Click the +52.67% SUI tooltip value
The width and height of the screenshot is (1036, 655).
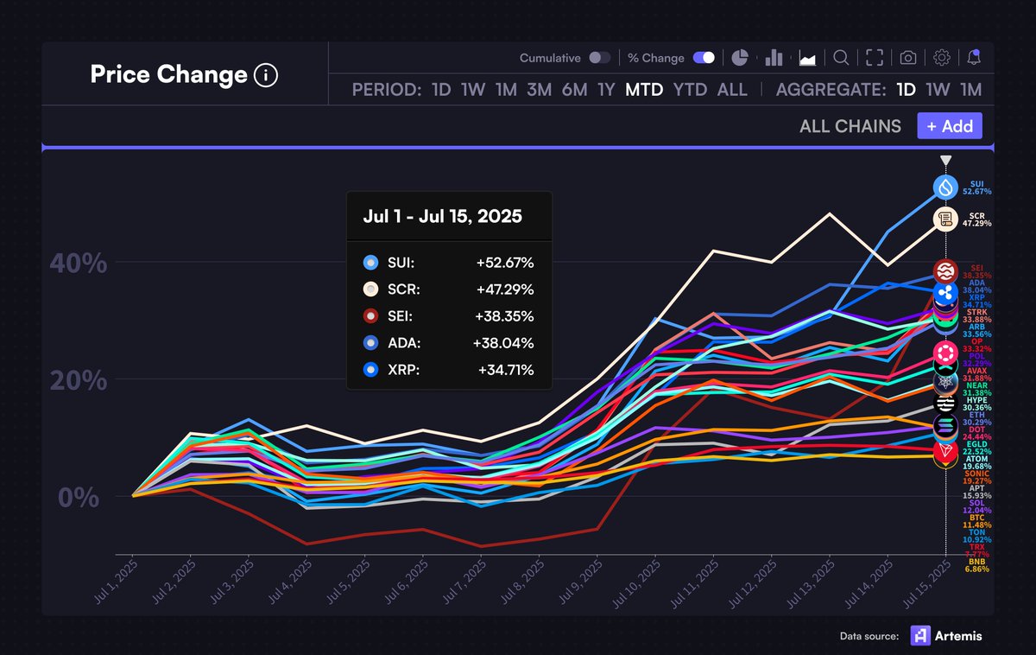[x=503, y=262]
